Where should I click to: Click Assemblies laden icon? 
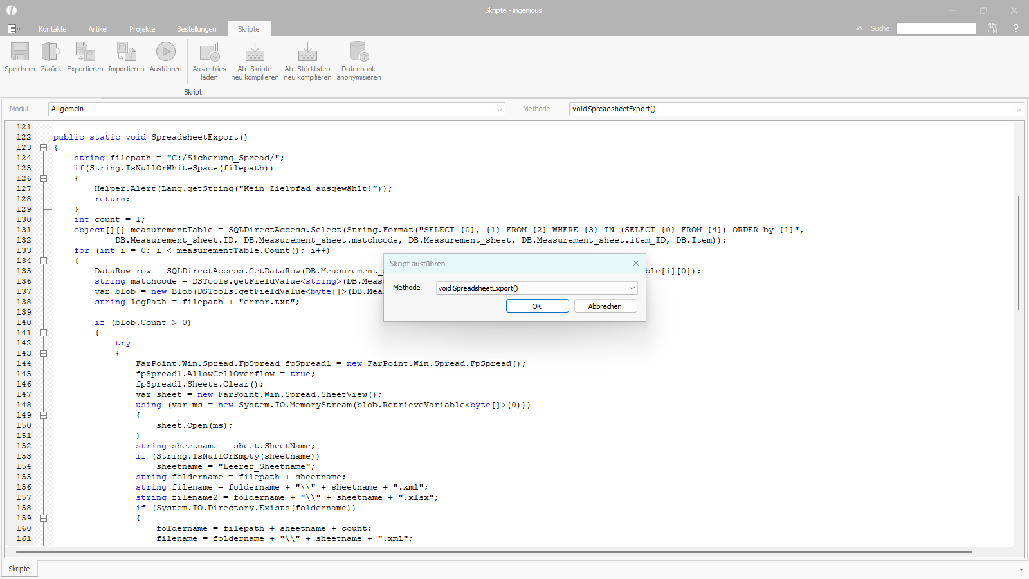click(x=209, y=53)
